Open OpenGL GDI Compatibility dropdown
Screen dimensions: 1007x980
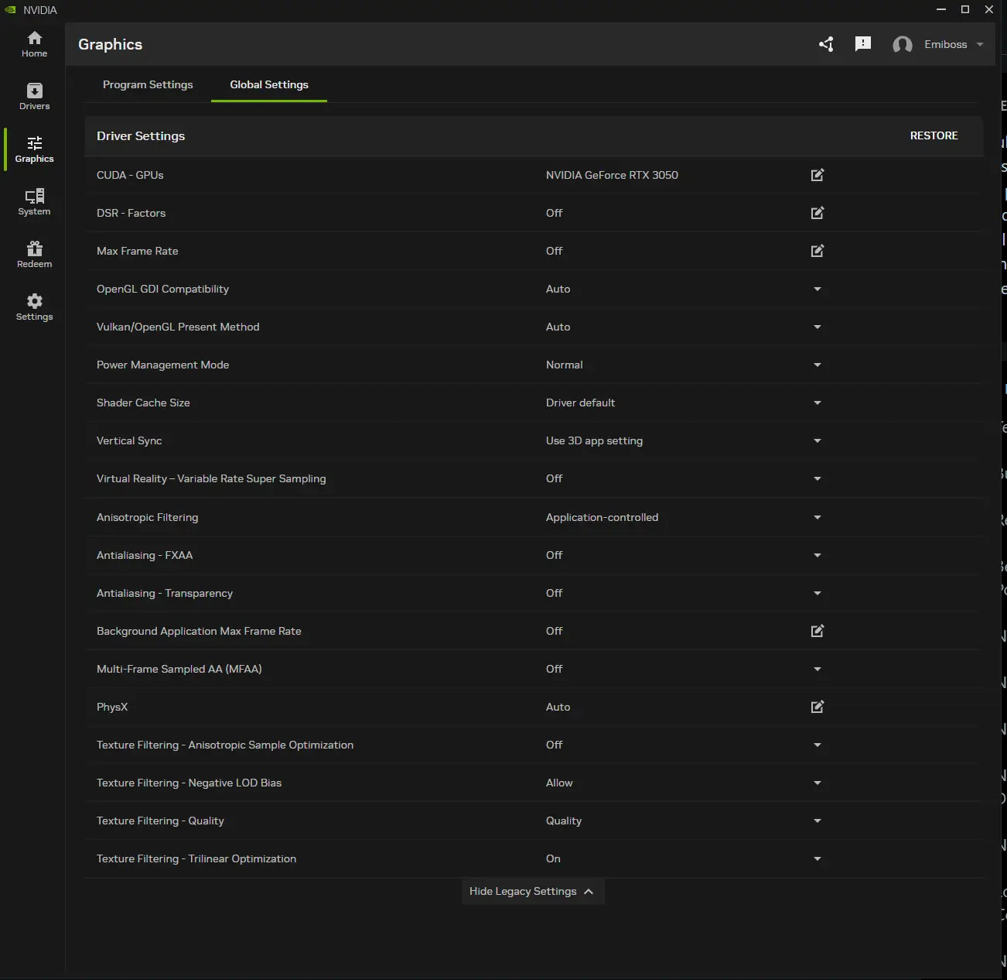click(818, 289)
